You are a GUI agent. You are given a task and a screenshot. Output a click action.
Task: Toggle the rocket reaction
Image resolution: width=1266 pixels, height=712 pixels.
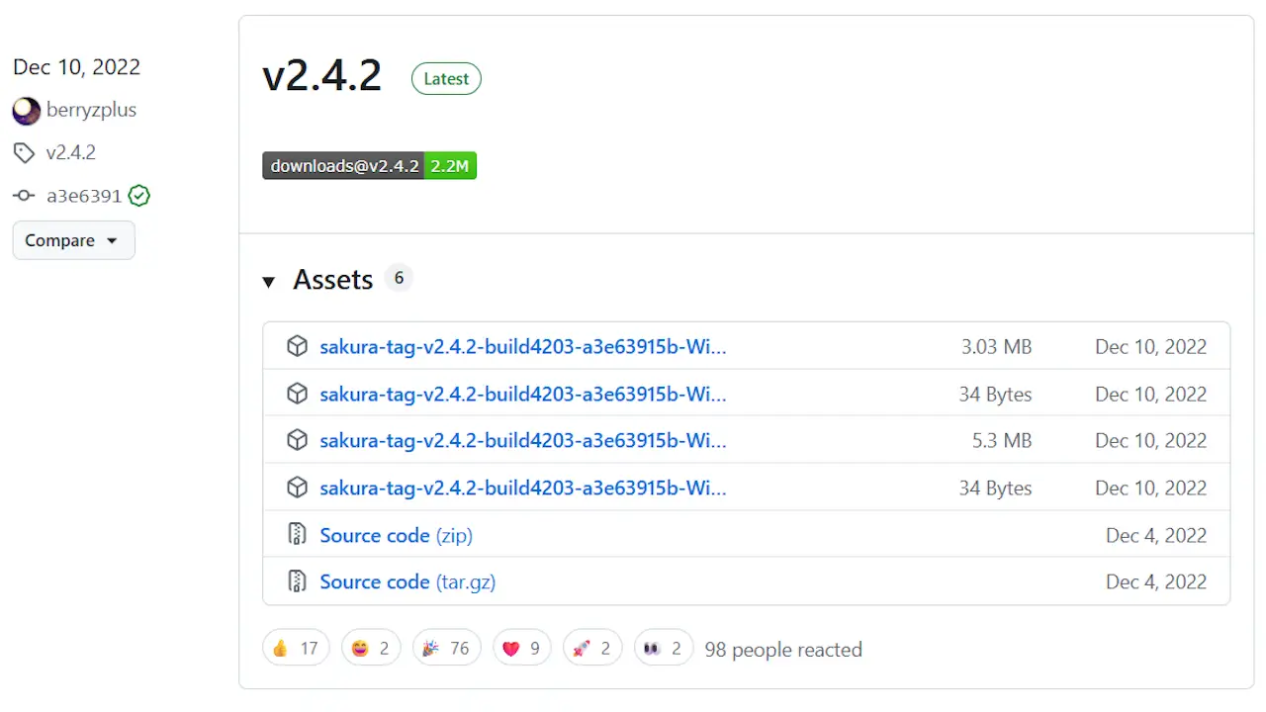[592, 649]
